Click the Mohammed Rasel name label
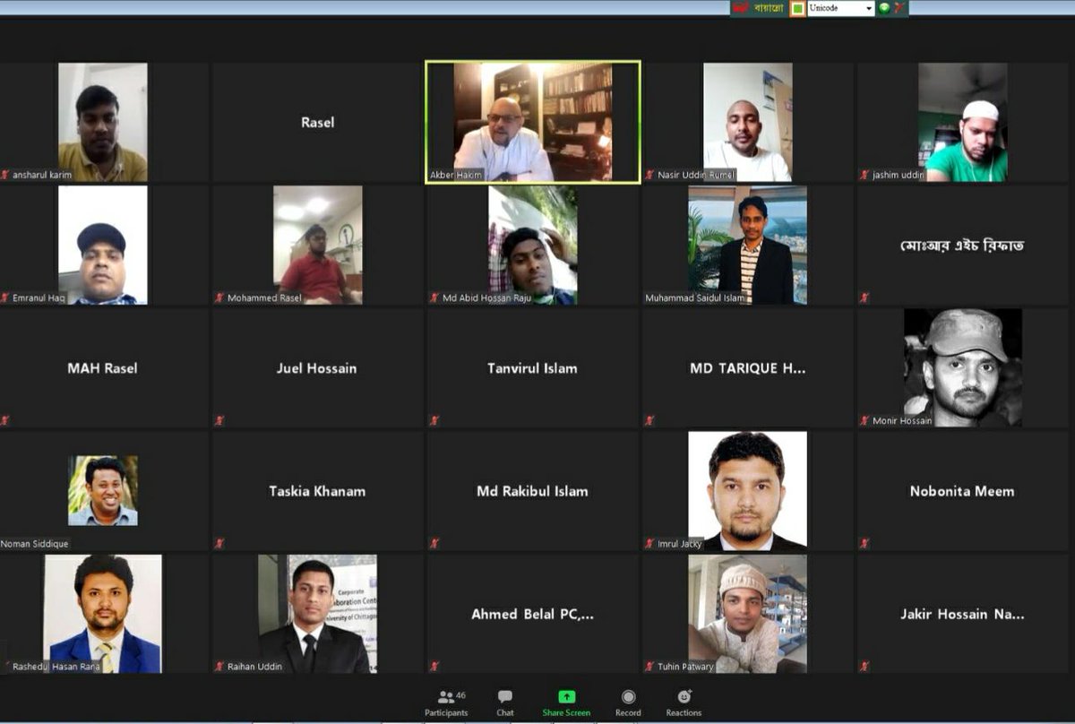 pos(264,297)
